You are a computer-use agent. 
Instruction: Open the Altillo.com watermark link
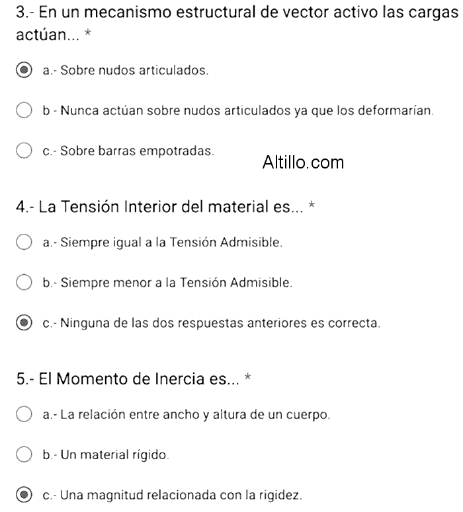(303, 162)
